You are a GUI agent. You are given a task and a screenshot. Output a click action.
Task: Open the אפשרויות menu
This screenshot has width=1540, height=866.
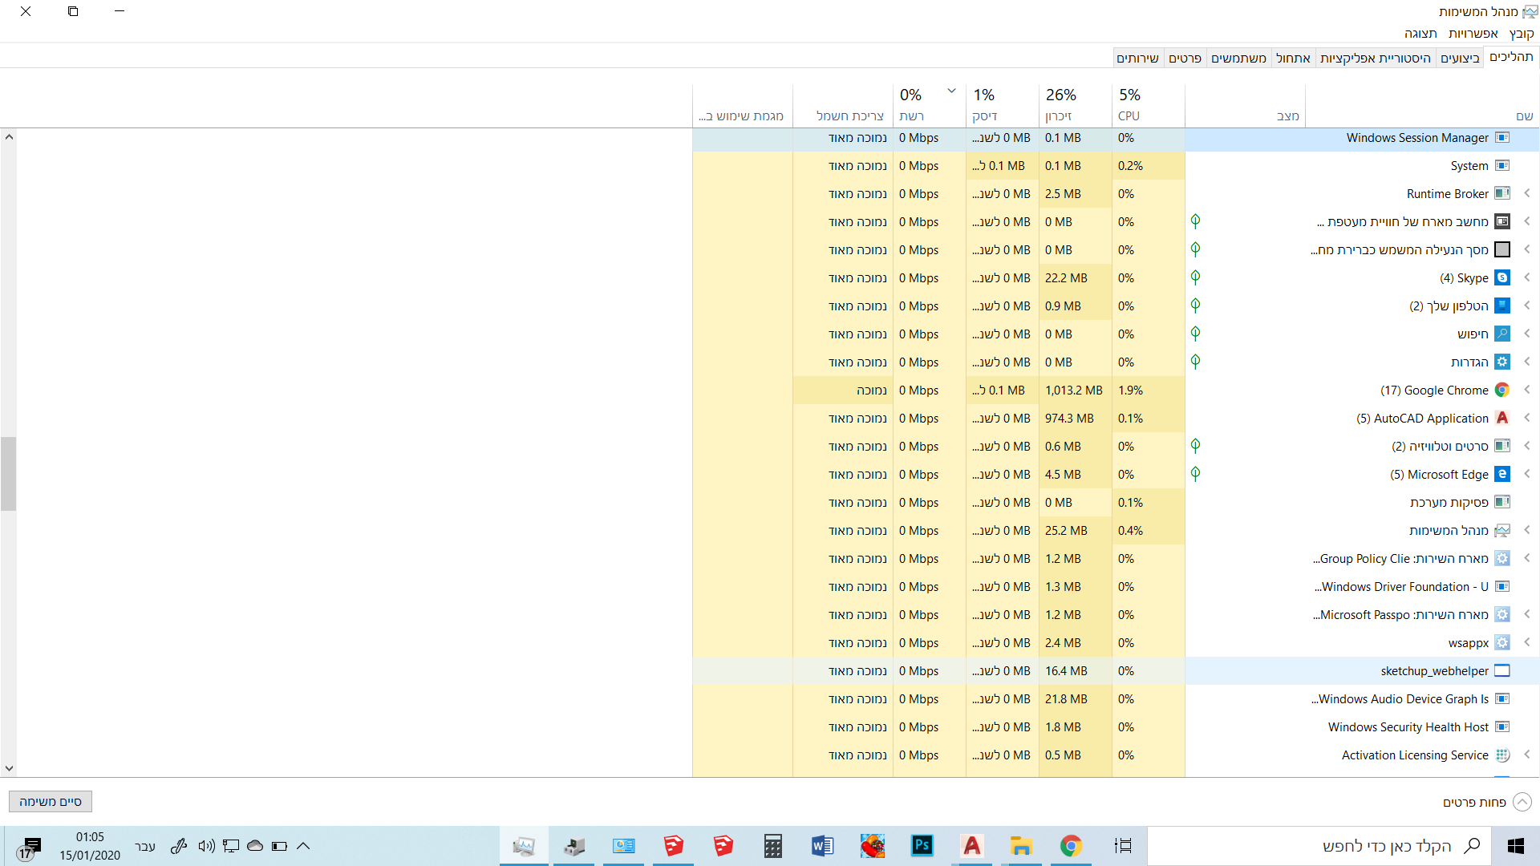[x=1473, y=33]
